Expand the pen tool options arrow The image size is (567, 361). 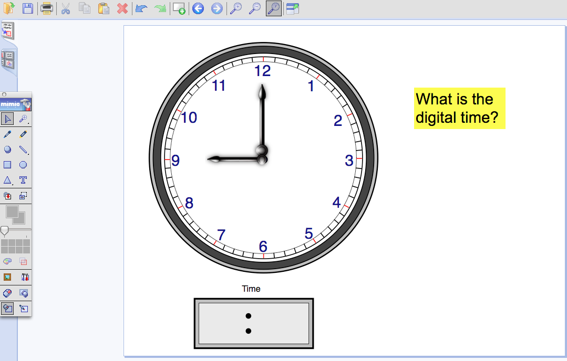click(x=12, y=139)
